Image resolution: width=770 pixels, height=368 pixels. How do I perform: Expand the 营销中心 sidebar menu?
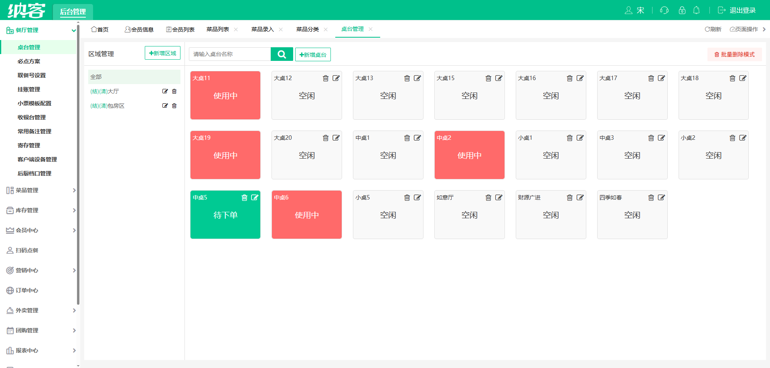point(74,270)
